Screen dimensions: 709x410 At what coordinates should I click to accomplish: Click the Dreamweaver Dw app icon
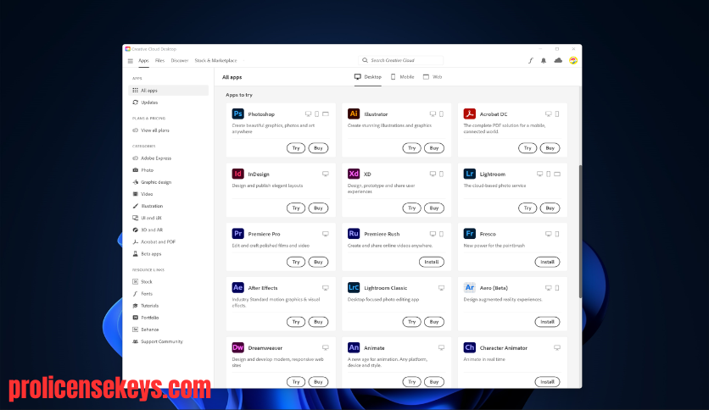pos(237,347)
